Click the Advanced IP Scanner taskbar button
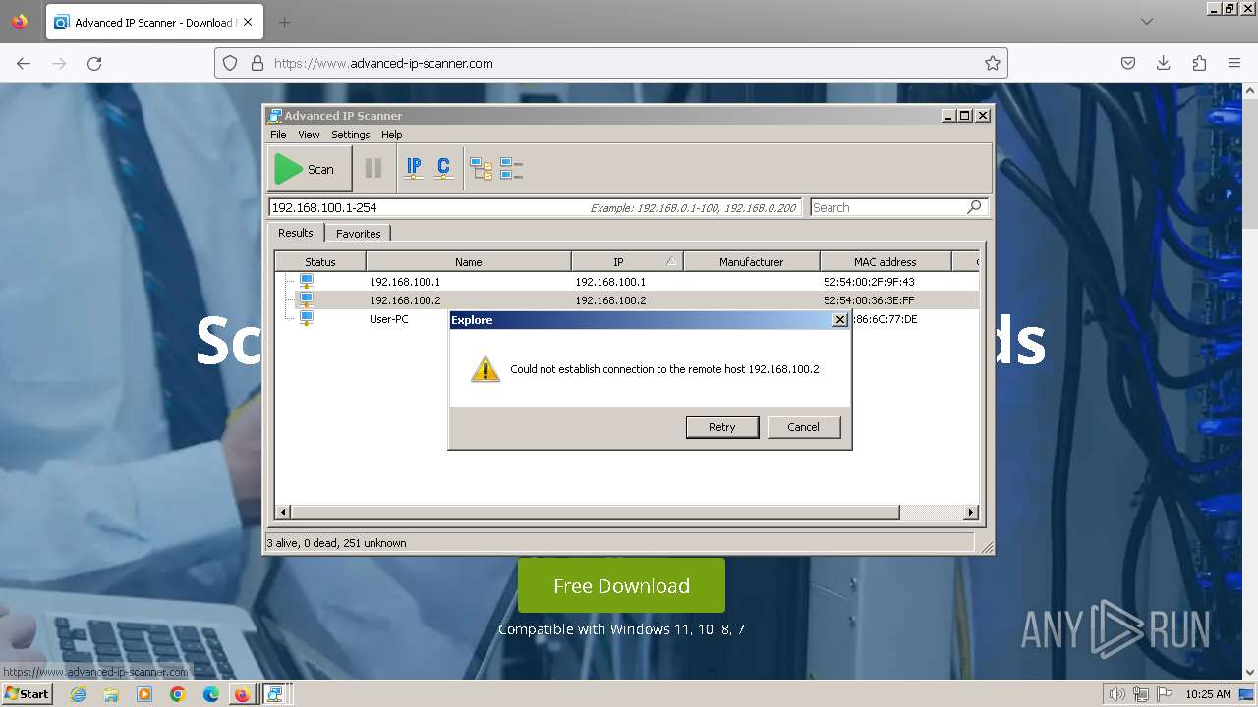Viewport: 1258px width, 707px height. click(275, 694)
